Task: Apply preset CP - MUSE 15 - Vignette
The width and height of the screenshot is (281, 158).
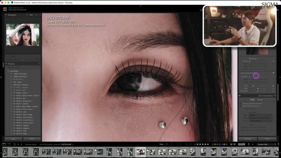Action: 21,125
